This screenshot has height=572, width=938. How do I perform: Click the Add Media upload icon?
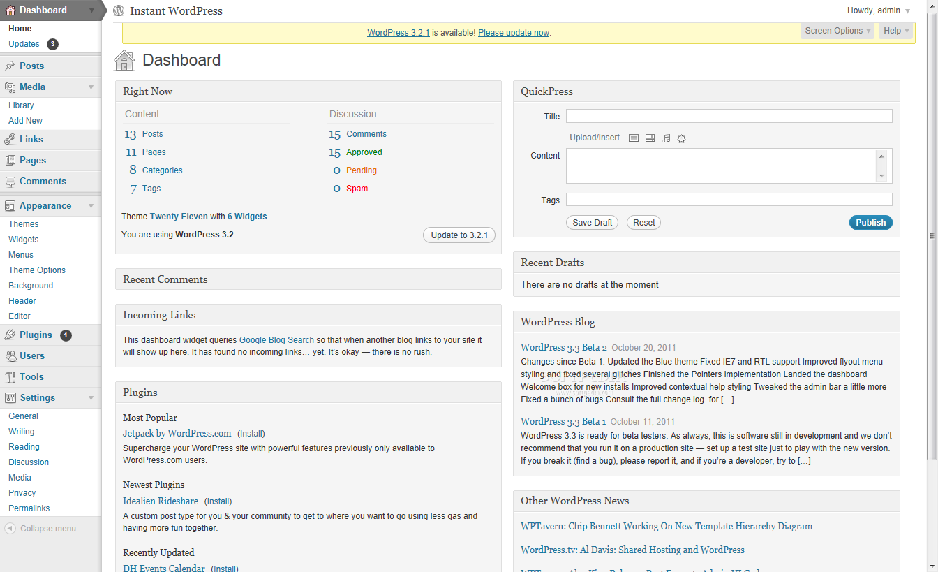682,138
